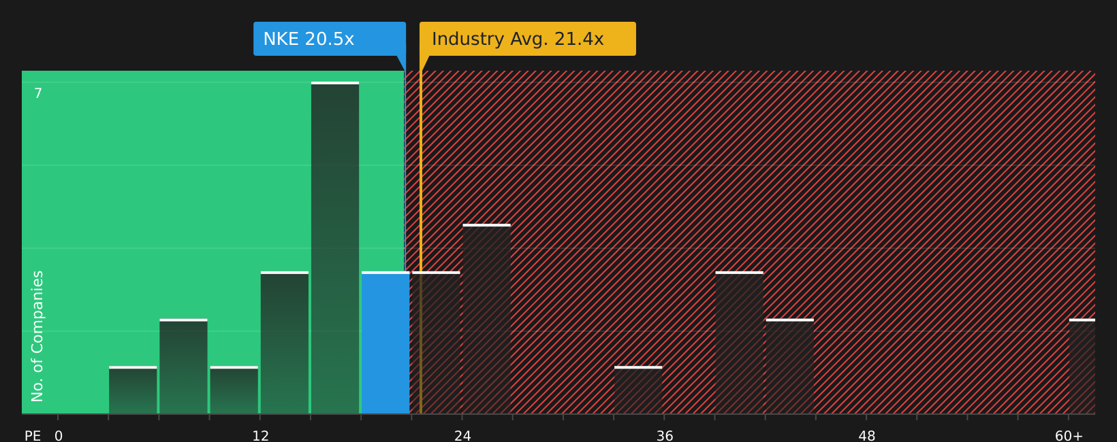Click the 'PE' axis label
Viewport: 1117px width, 442px height.
coord(33,436)
